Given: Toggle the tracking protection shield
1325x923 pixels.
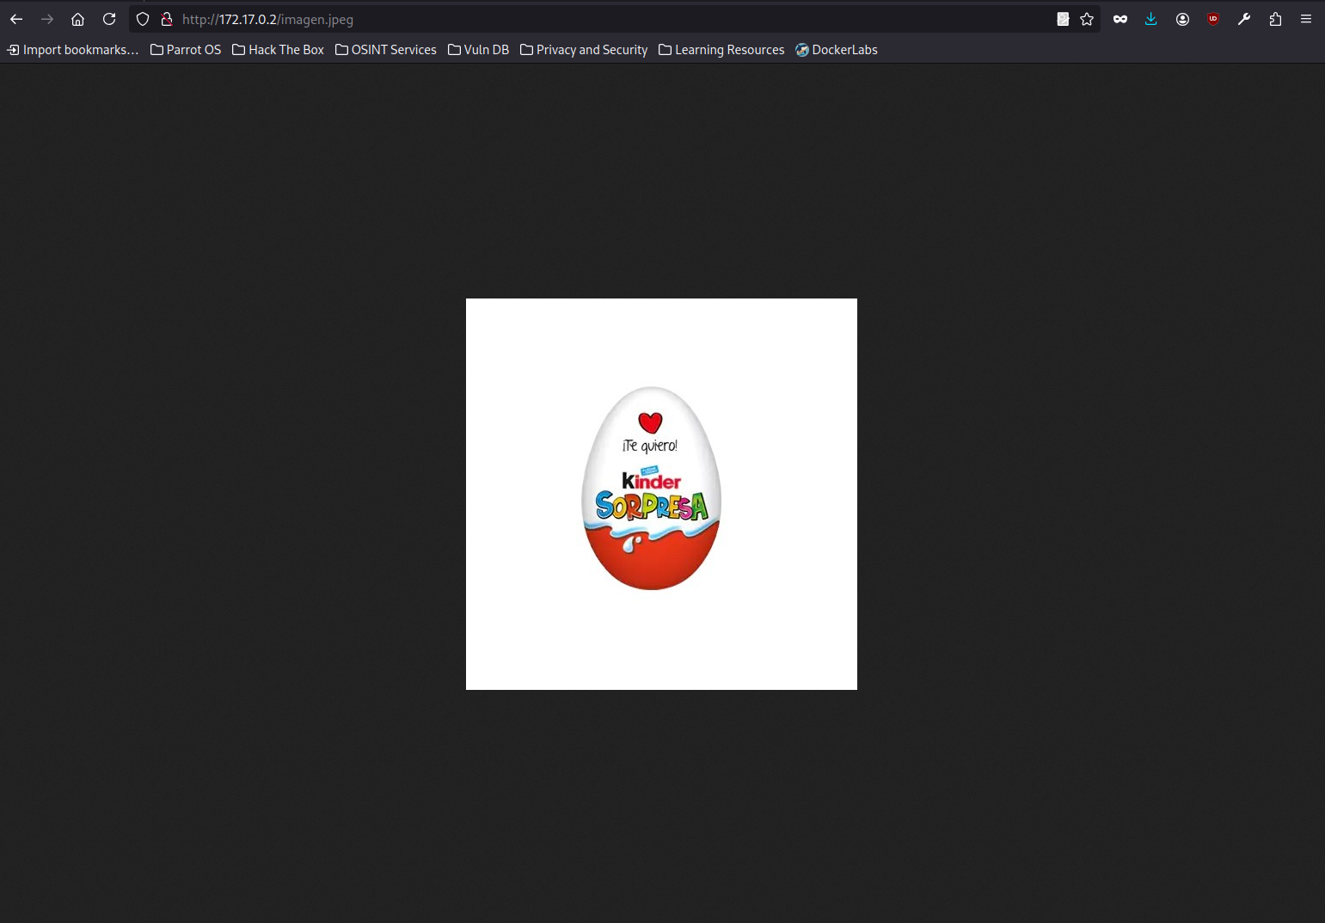Looking at the screenshot, I should click(143, 19).
